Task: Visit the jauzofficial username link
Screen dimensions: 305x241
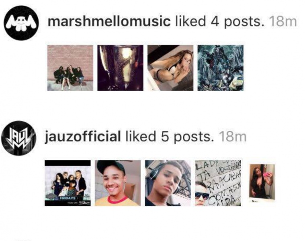Action: [83, 137]
